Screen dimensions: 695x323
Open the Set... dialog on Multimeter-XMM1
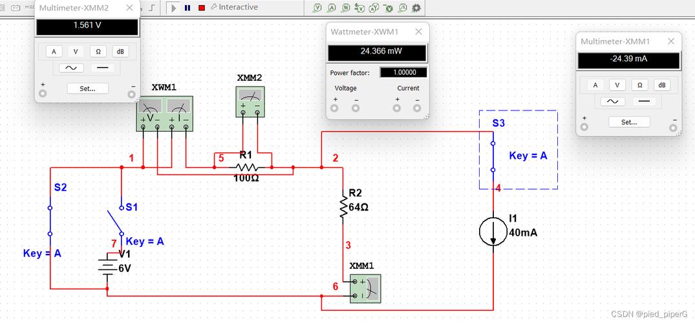coord(629,122)
